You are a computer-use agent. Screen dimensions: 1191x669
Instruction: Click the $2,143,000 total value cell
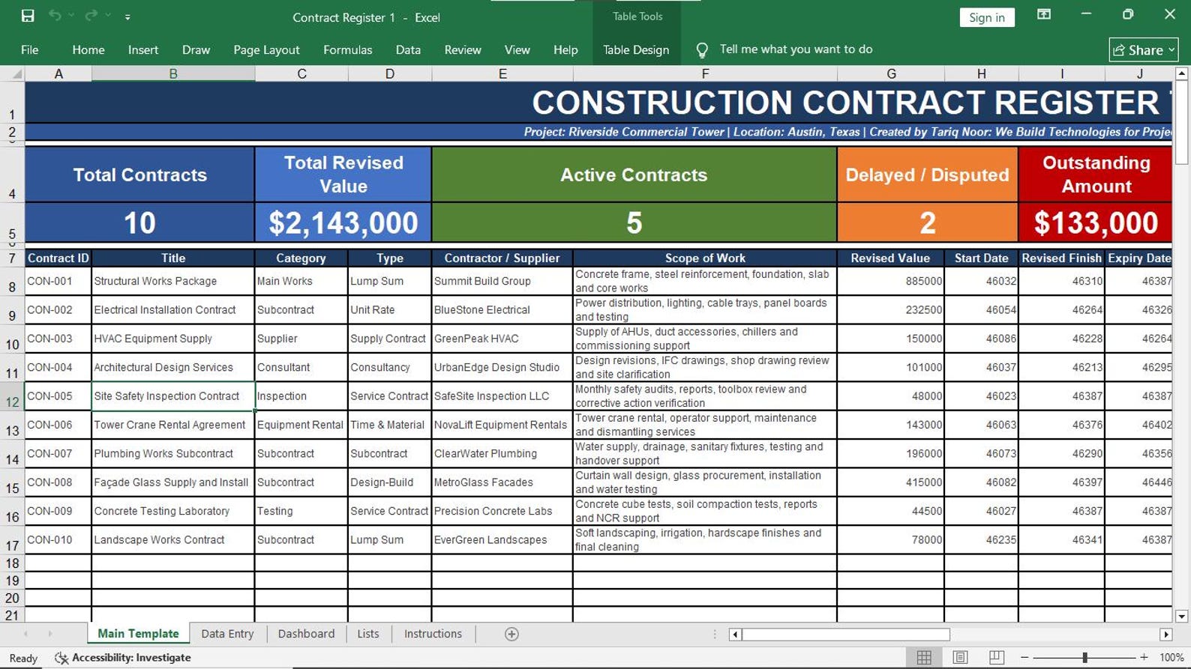tap(343, 223)
